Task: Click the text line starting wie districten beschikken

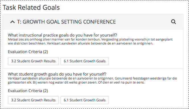Action: pyautogui.click(x=80, y=43)
